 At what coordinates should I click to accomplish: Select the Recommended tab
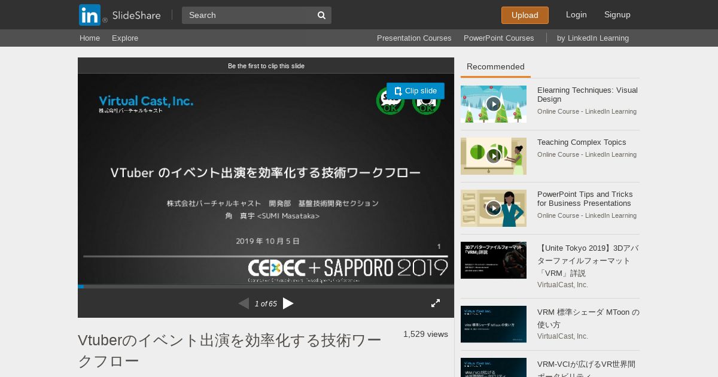pos(495,67)
